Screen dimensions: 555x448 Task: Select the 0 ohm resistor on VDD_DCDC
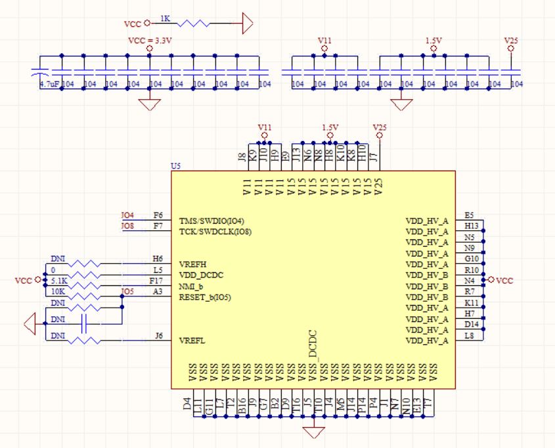click(84, 275)
